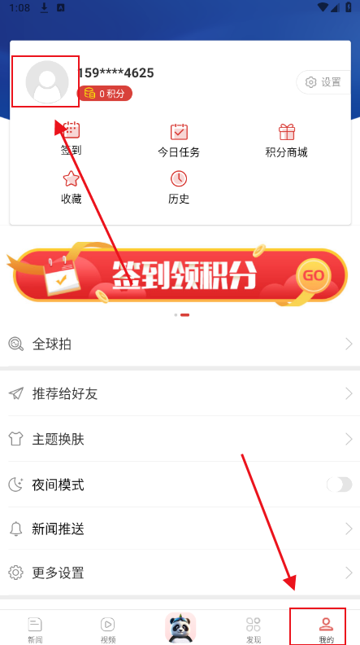Open the 设置 gear button
Screen dimensions: 360x645
pos(323,82)
